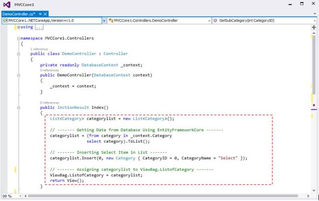
Task: Click the horizontal scrollbar right arrow
Action: [x=308, y=196]
